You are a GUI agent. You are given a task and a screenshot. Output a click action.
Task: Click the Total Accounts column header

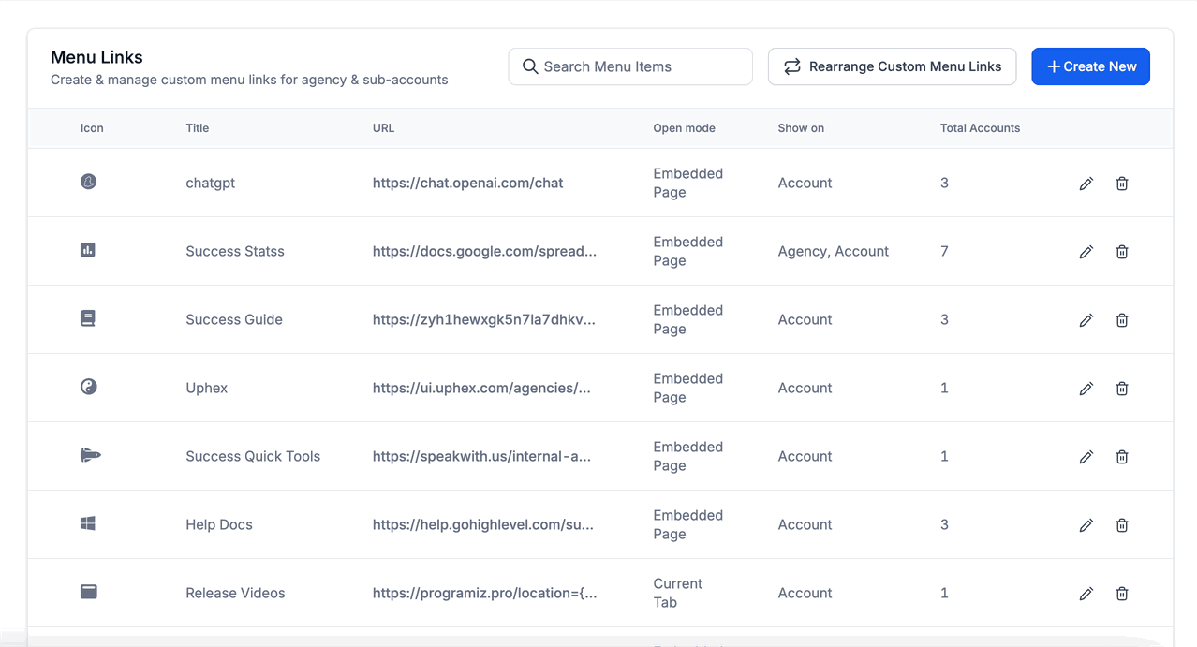coord(980,128)
